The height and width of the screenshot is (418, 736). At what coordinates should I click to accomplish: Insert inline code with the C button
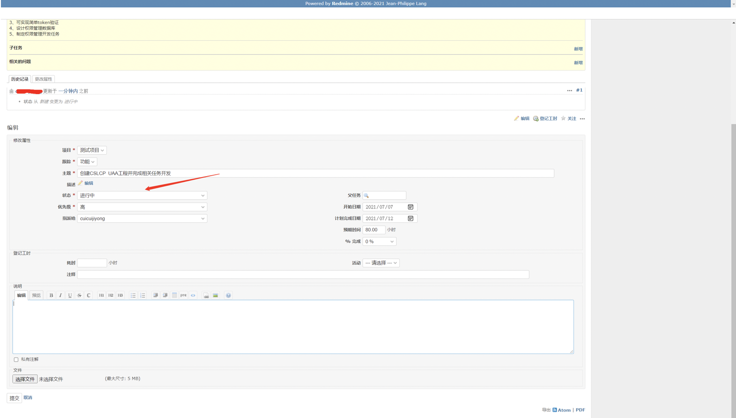click(89, 295)
